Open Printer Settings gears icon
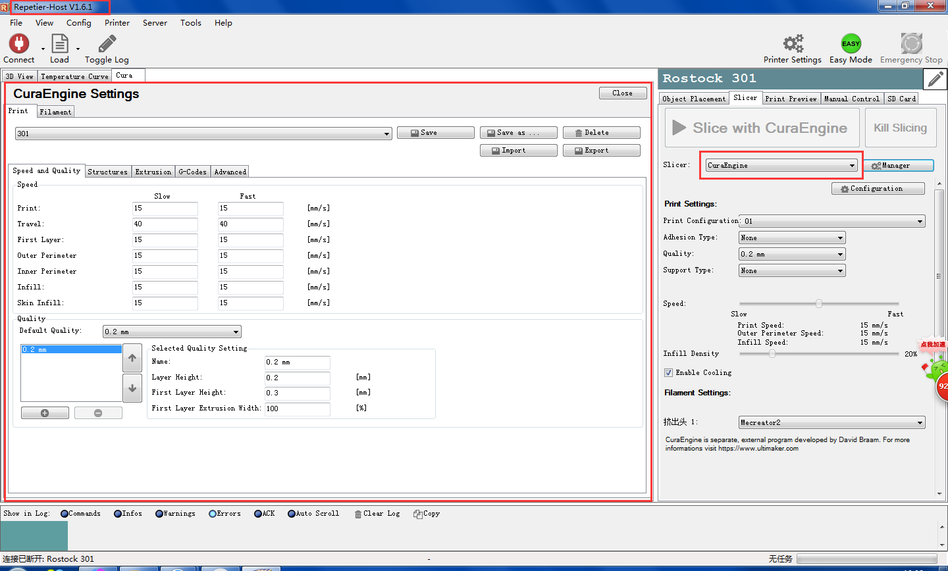The height and width of the screenshot is (571, 948). coord(793,44)
